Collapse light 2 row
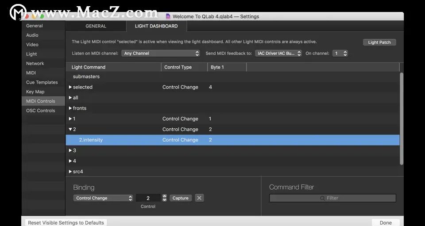 click(70, 130)
